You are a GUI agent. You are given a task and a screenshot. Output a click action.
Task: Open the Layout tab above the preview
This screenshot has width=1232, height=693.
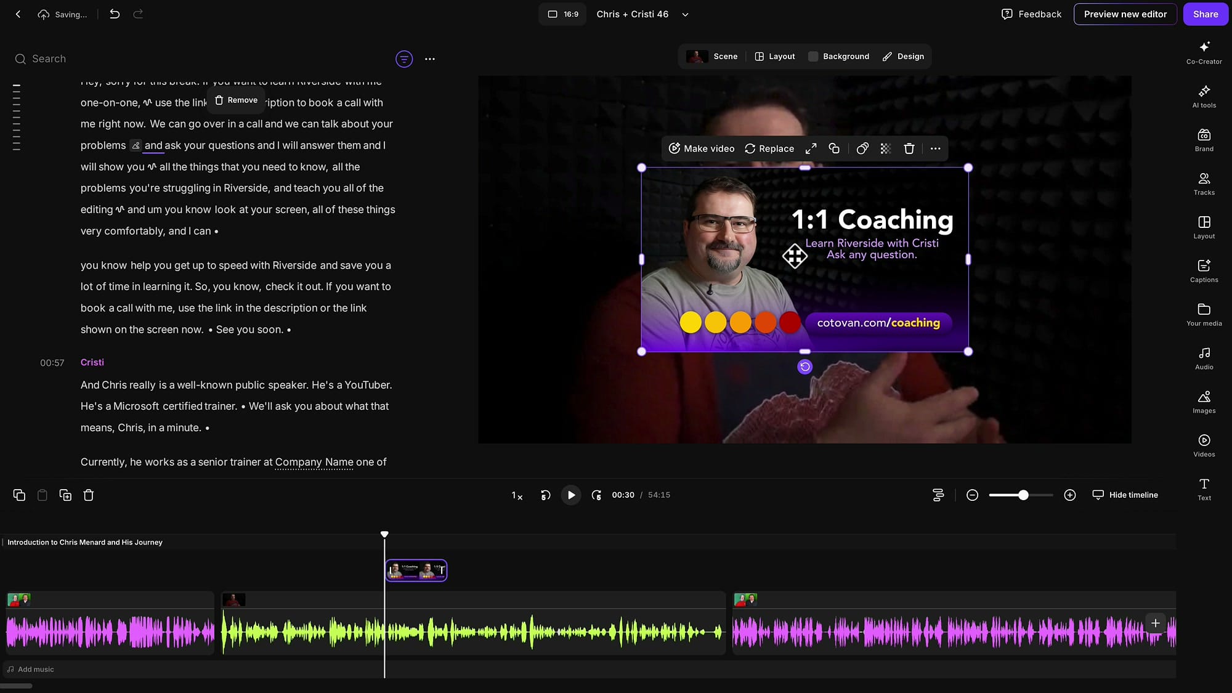pyautogui.click(x=775, y=57)
